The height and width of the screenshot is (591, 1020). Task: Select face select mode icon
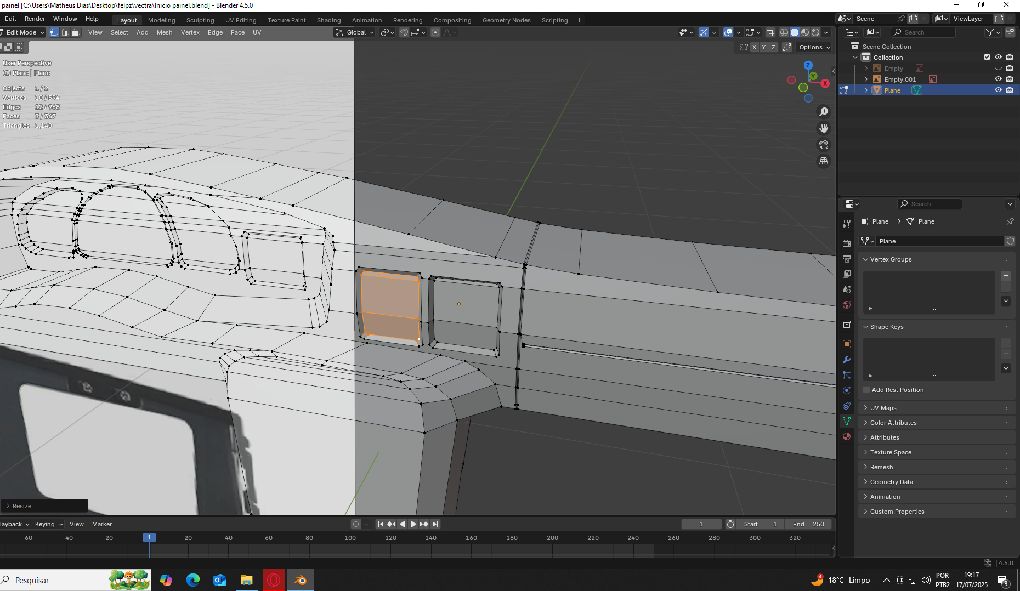[x=76, y=32]
